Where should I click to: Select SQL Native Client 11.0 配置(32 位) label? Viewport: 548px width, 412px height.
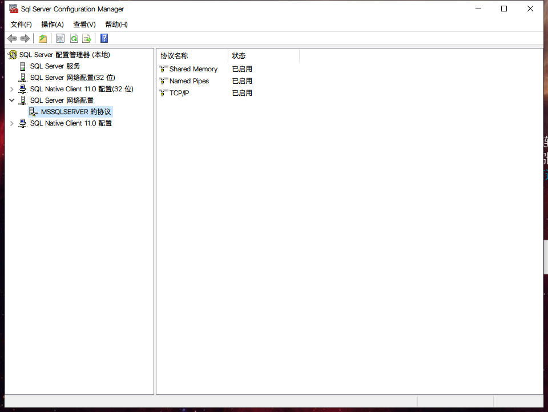(x=82, y=89)
